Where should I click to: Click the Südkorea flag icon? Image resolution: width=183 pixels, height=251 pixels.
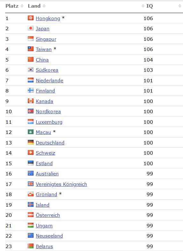click(x=31, y=70)
